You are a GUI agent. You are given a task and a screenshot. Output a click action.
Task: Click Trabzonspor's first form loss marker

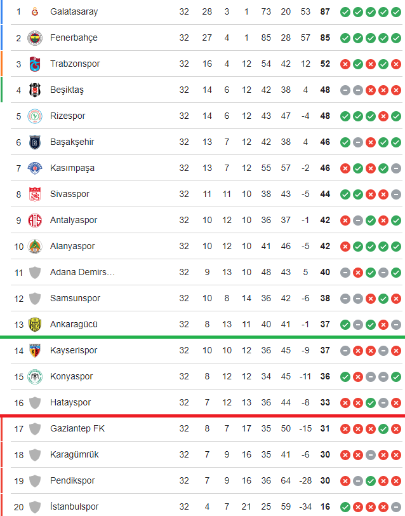tap(345, 64)
